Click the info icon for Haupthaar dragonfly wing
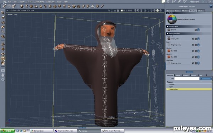The height and width of the screenshot is (133, 213). click(193, 63)
